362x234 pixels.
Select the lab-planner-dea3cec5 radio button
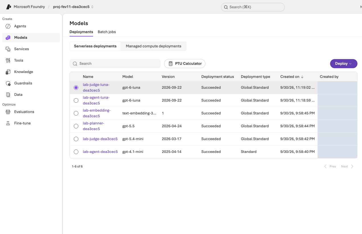coord(76,126)
